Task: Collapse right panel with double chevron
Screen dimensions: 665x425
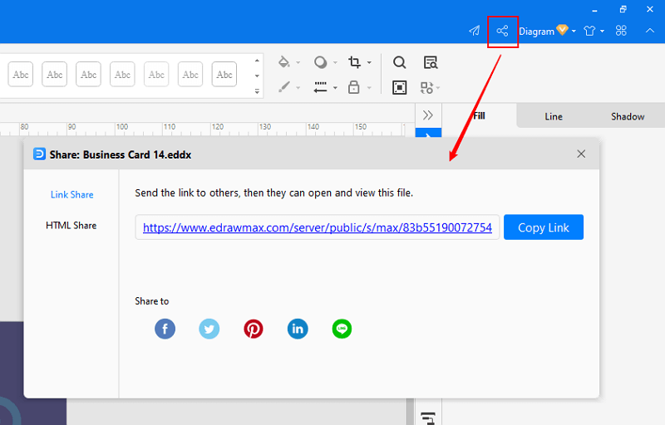Action: (428, 115)
